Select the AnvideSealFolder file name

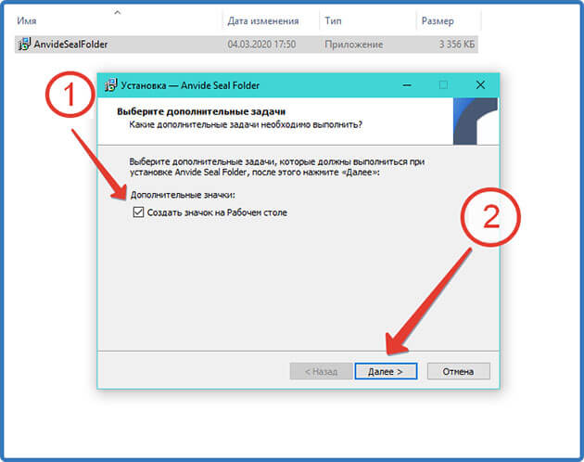(x=70, y=45)
